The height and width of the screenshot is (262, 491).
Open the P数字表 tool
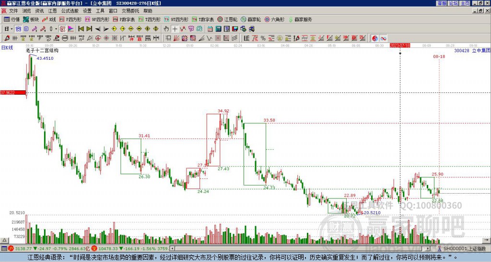pyautogui.click(x=124, y=19)
